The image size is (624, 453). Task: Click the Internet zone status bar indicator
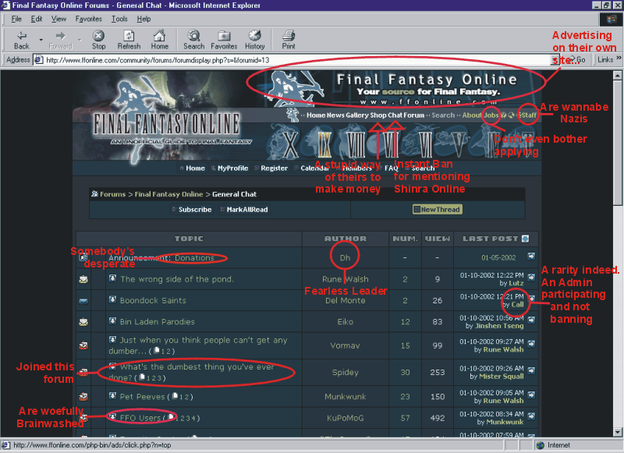tap(553, 445)
